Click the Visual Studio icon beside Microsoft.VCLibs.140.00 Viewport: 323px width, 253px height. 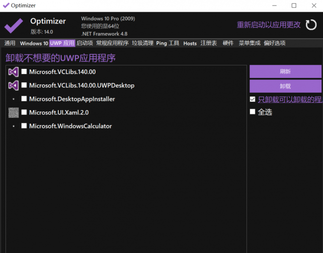coord(13,72)
